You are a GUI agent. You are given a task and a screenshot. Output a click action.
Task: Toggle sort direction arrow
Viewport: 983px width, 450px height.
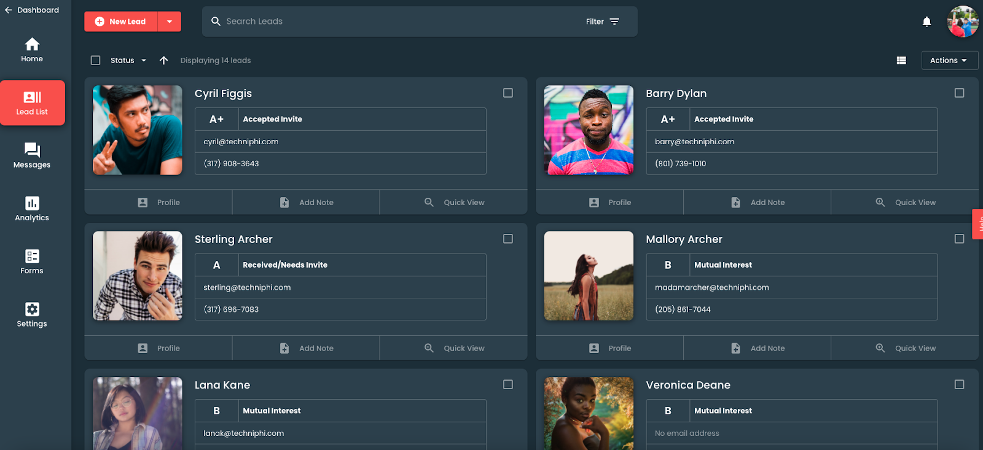pyautogui.click(x=163, y=60)
